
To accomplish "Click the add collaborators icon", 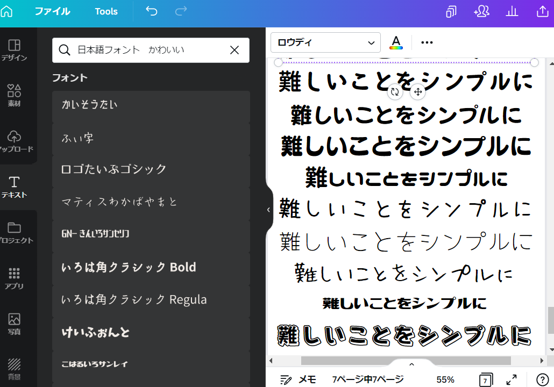I will click(x=481, y=12).
